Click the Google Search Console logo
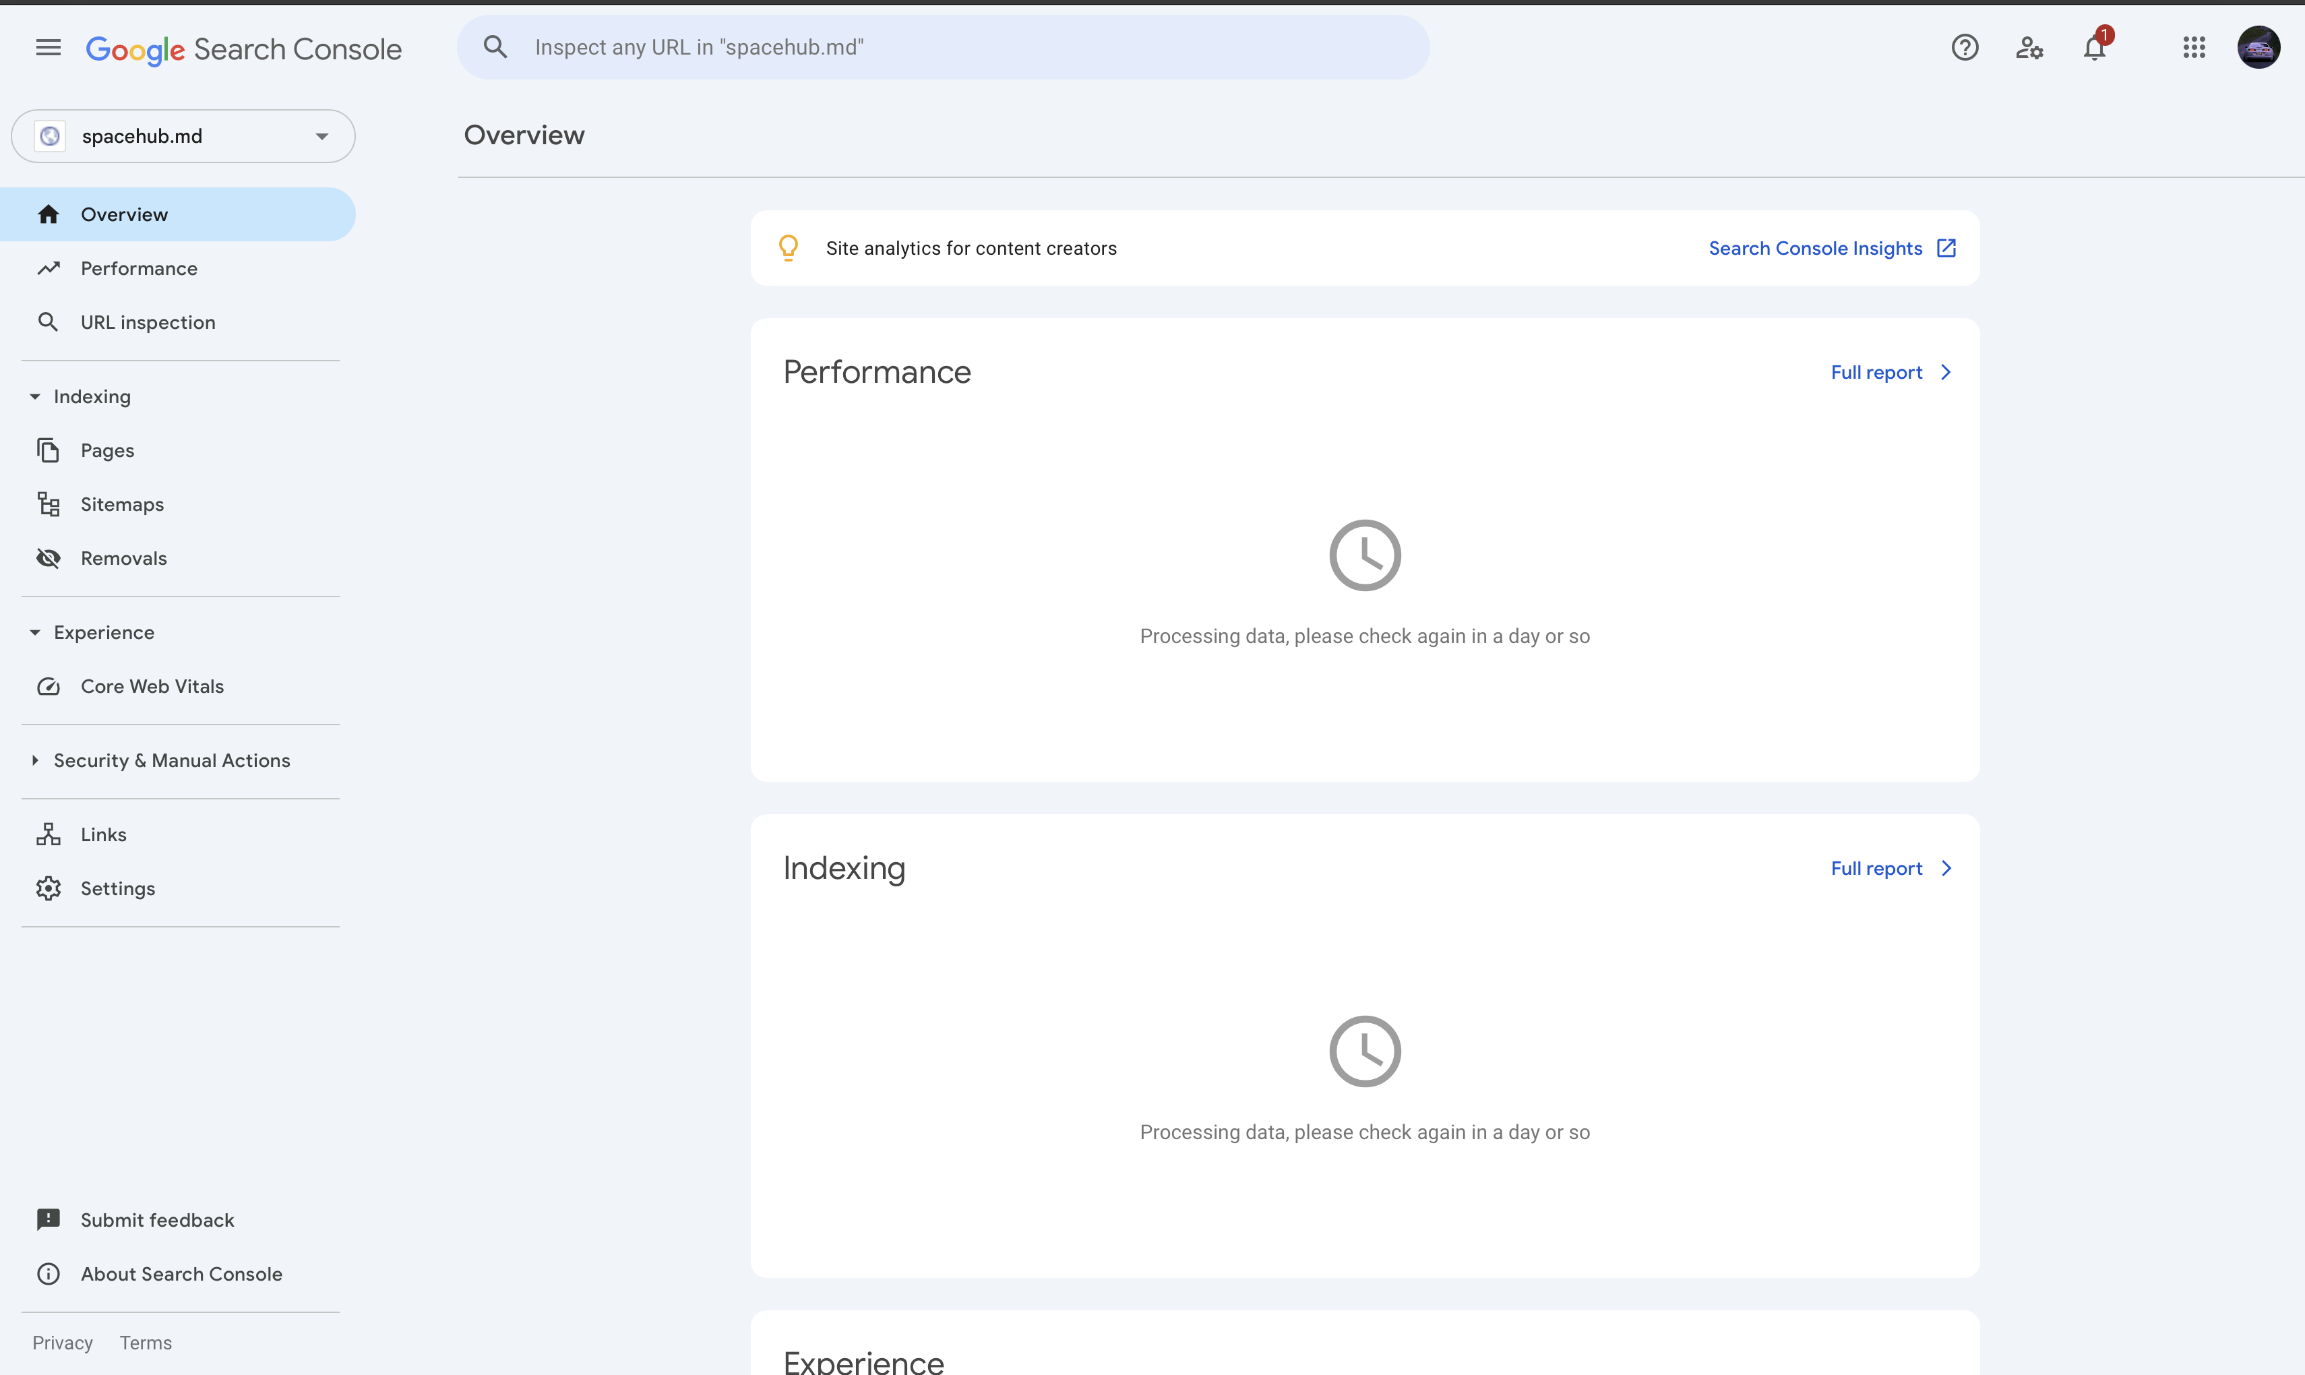This screenshot has height=1375, width=2305. pos(244,49)
